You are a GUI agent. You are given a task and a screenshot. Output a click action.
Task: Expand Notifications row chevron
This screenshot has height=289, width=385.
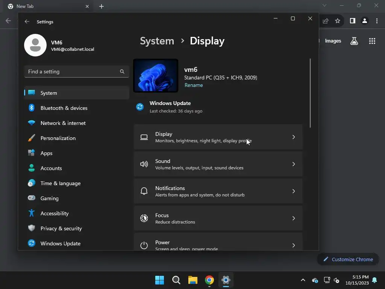pyautogui.click(x=293, y=191)
